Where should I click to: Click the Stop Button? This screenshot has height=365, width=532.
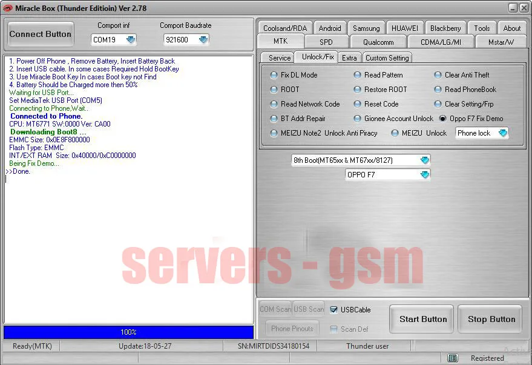[x=491, y=319]
